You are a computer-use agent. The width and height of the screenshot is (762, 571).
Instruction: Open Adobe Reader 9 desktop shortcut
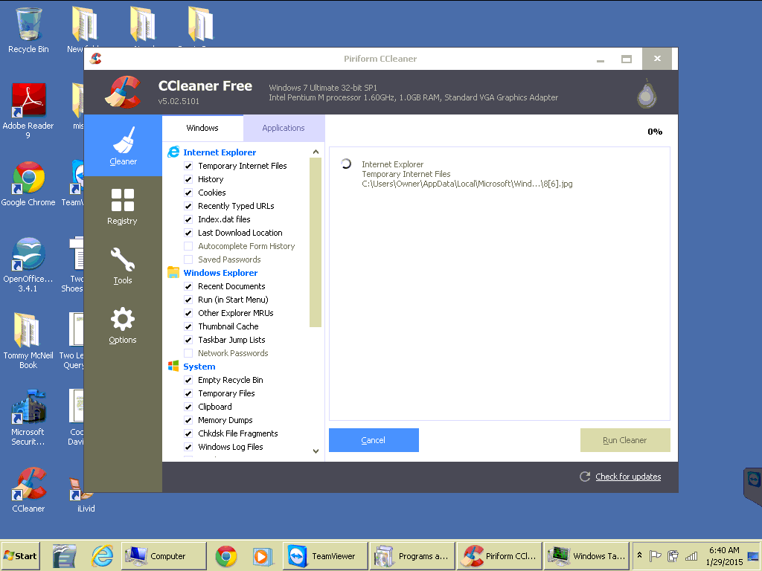click(x=28, y=112)
